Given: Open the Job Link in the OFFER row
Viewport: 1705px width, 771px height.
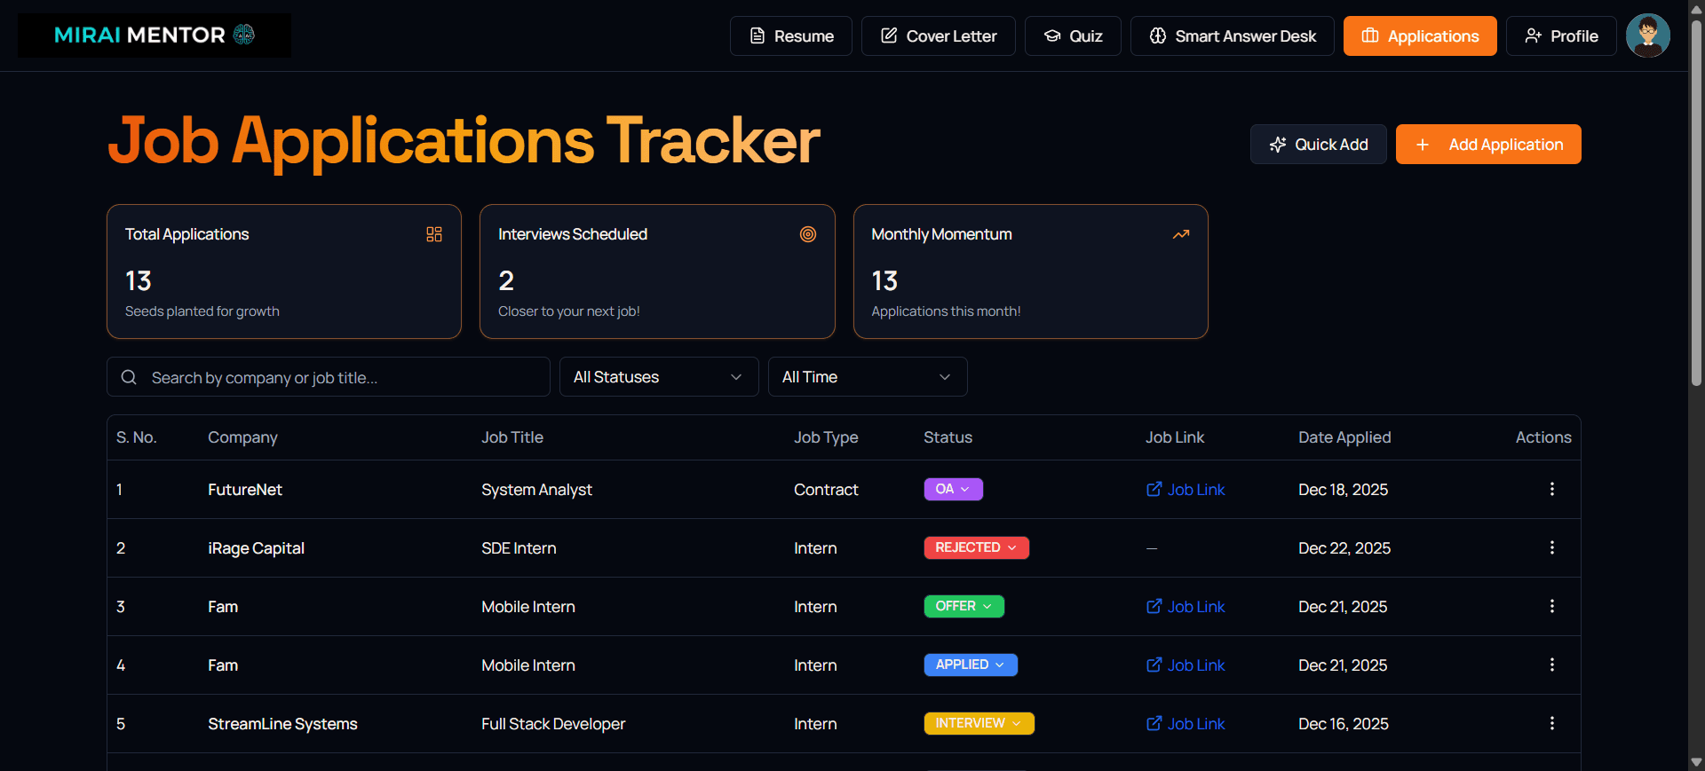Looking at the screenshot, I should coord(1186,607).
